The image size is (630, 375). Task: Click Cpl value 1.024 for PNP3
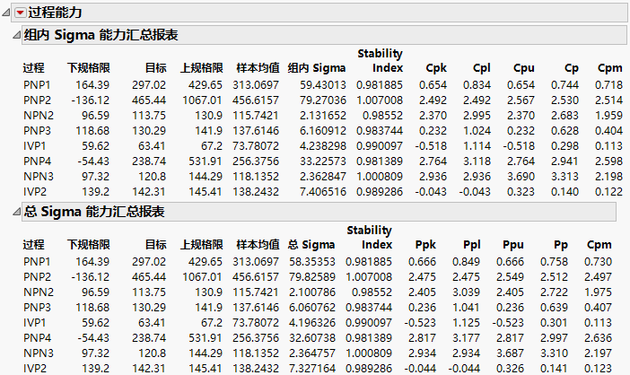click(x=477, y=131)
